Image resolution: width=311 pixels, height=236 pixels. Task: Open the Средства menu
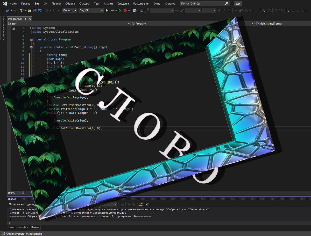click(x=123, y=4)
